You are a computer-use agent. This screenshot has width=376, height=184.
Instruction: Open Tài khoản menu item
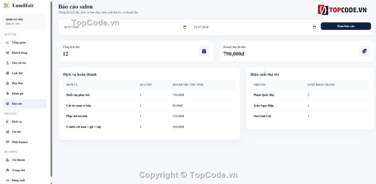point(25,160)
